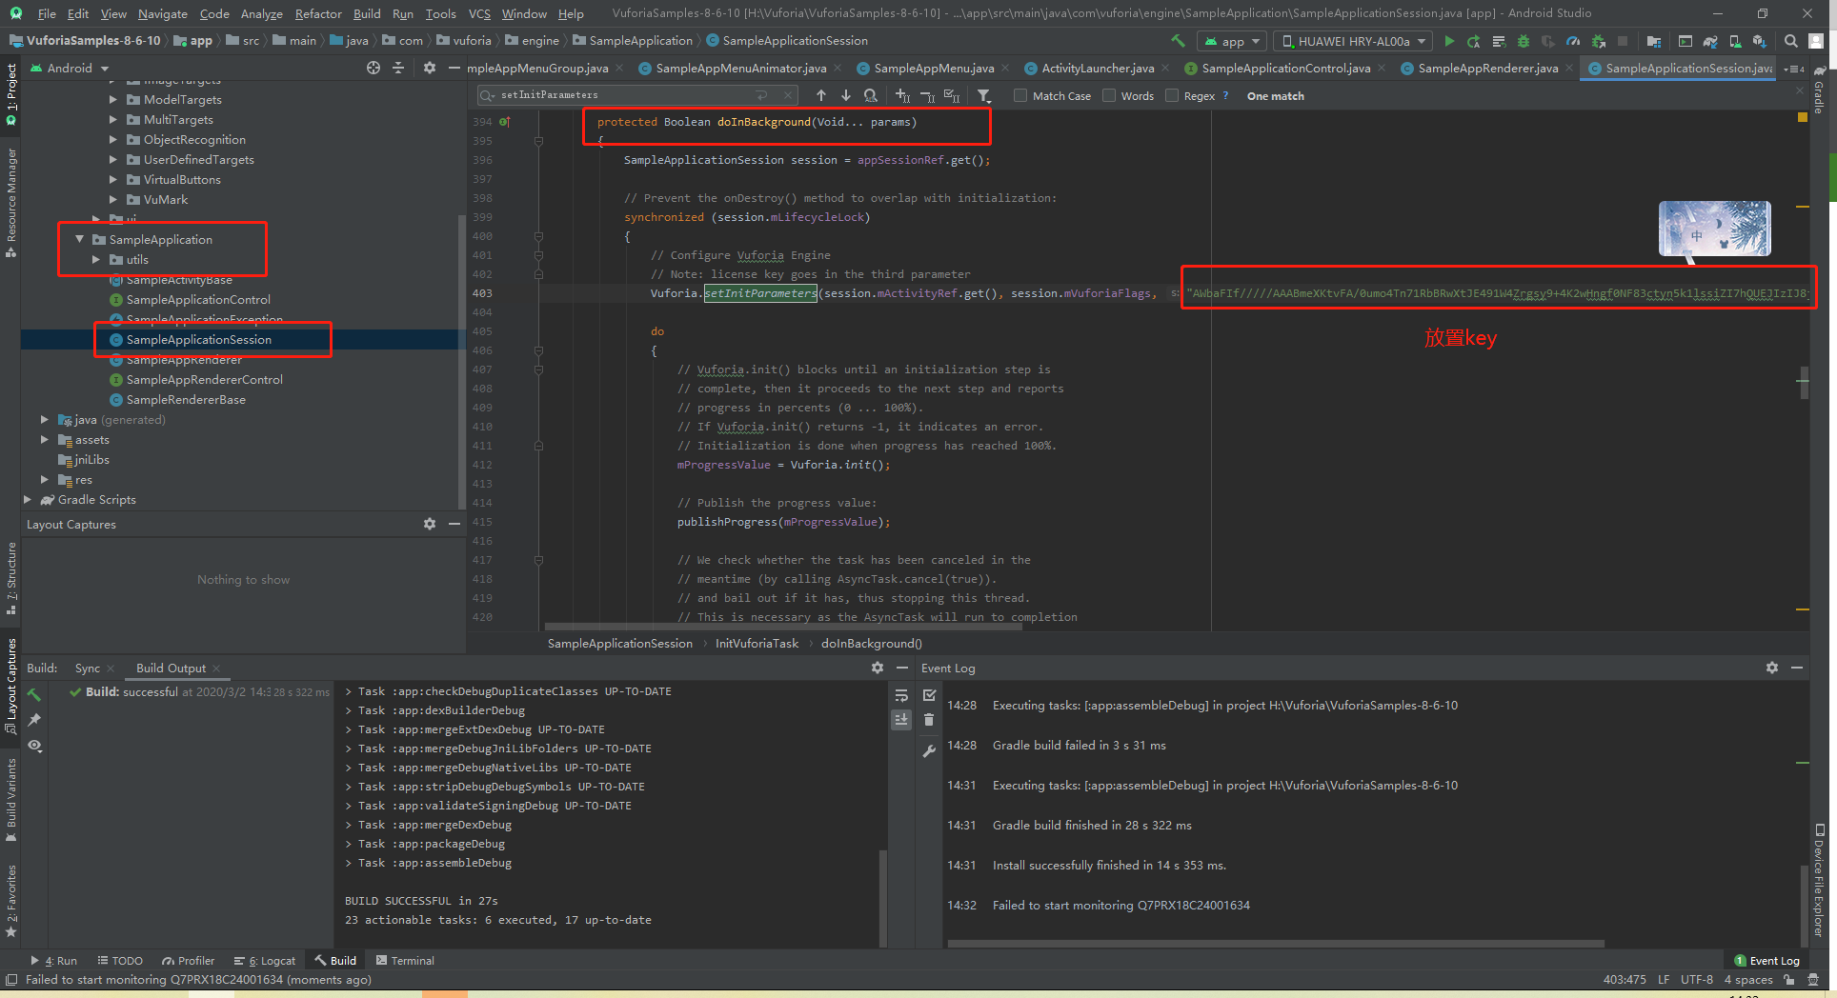The width and height of the screenshot is (1837, 998).
Task: Open the Analyze menu
Action: pos(261,13)
